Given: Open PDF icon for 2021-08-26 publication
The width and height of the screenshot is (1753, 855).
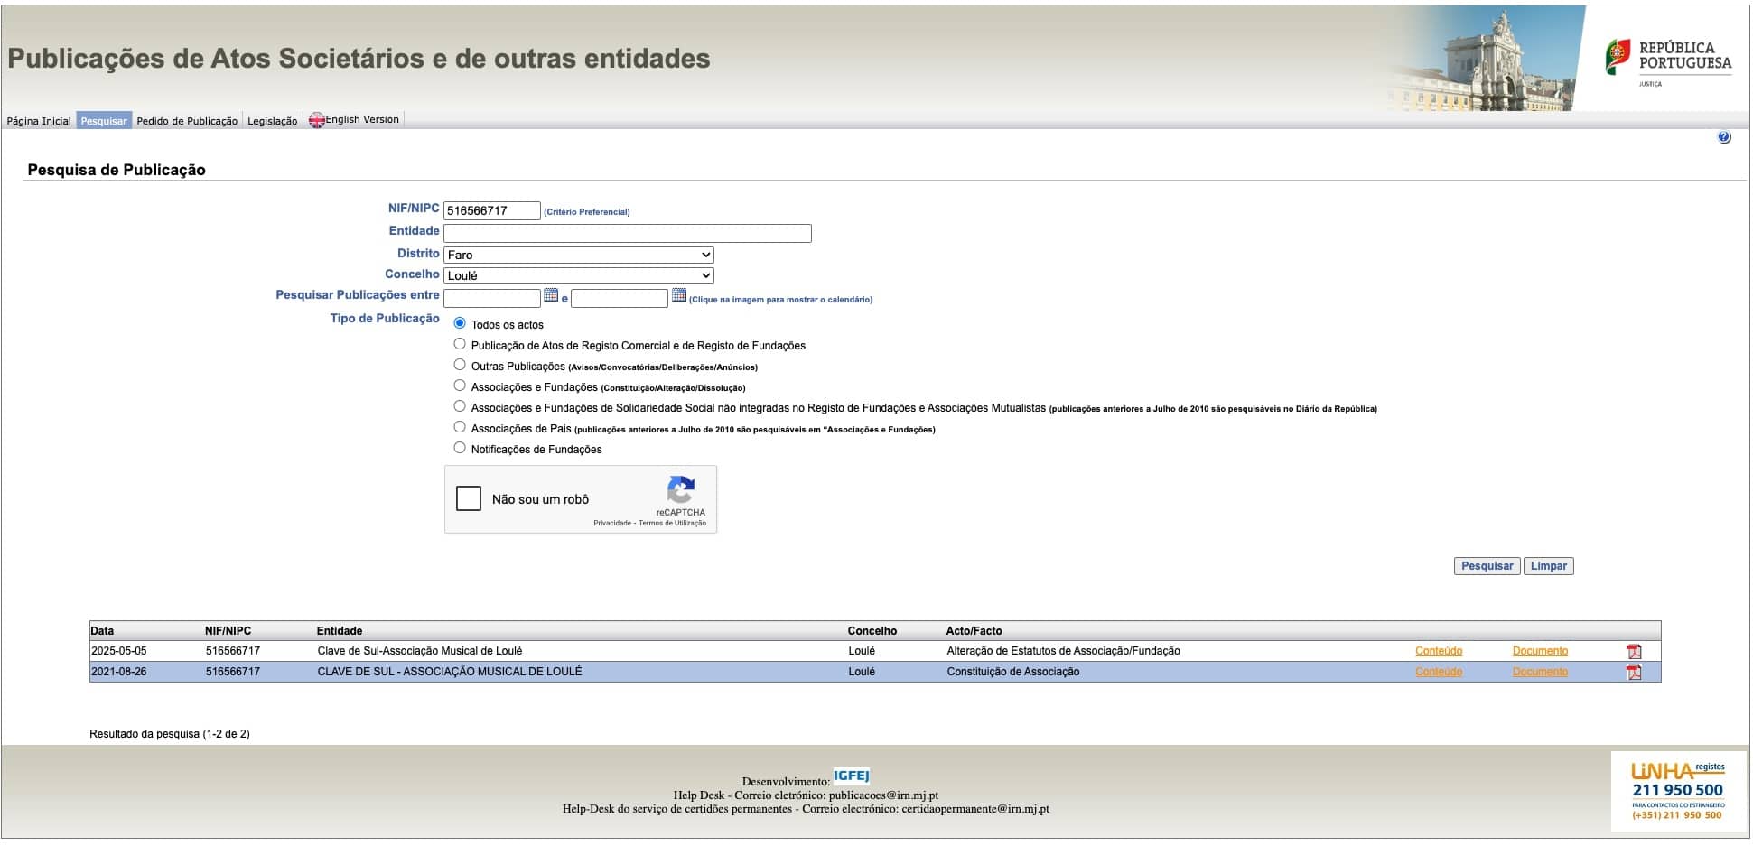Looking at the screenshot, I should [x=1634, y=673].
